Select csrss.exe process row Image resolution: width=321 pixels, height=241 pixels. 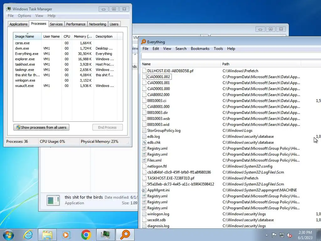click(68, 43)
